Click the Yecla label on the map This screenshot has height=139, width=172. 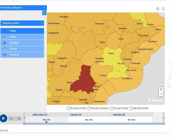click(121, 39)
